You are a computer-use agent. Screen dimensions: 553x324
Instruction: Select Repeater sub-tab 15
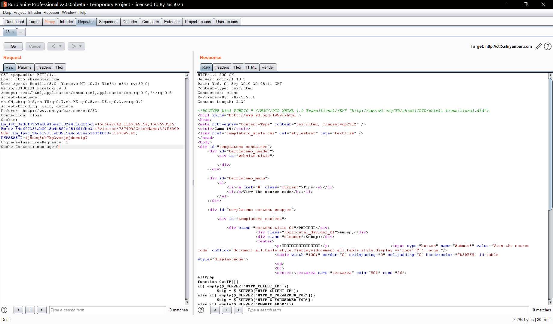[x=8, y=32]
